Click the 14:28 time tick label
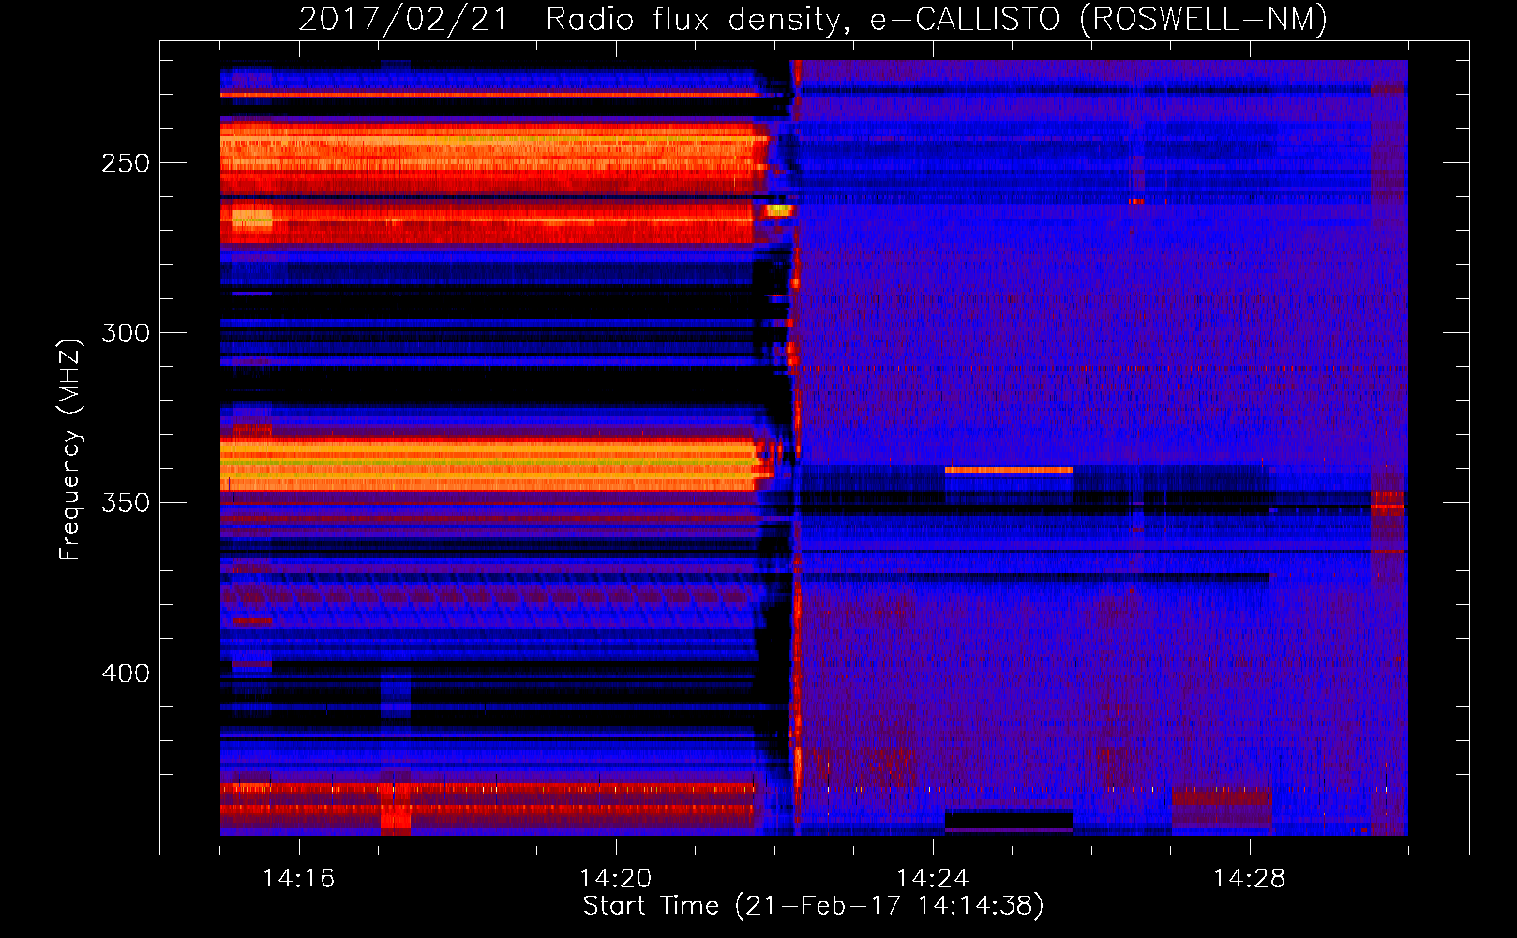 tap(1249, 878)
